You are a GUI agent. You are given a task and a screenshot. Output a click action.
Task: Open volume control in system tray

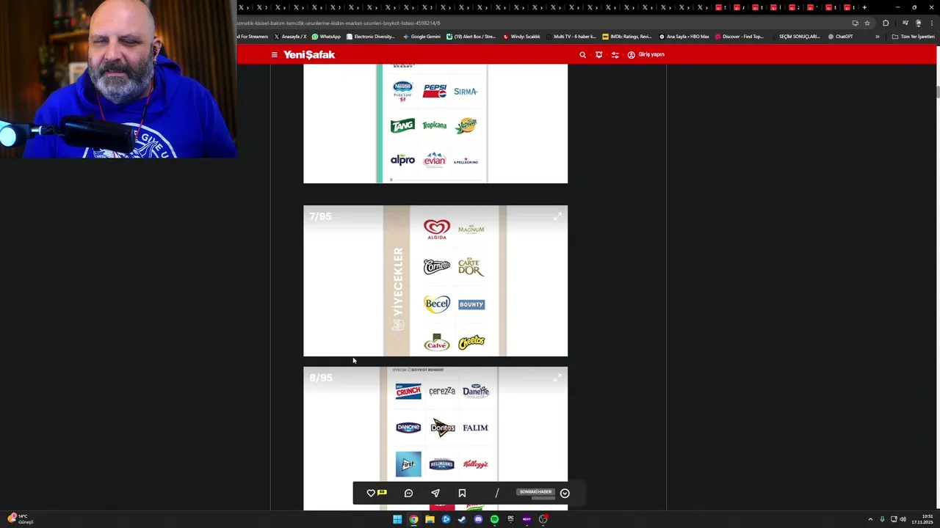903,519
